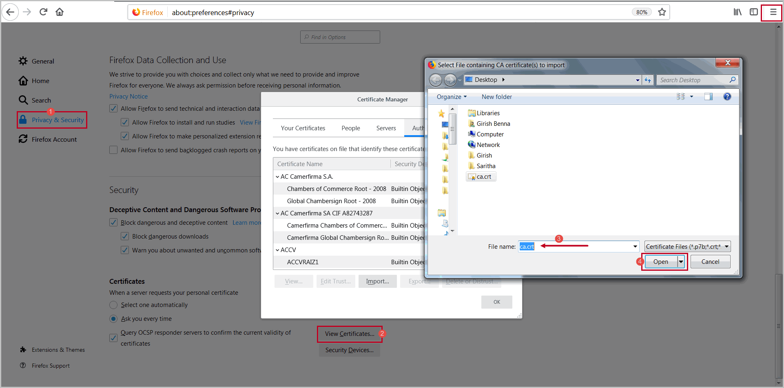Click the file dialog help icon

click(x=727, y=97)
